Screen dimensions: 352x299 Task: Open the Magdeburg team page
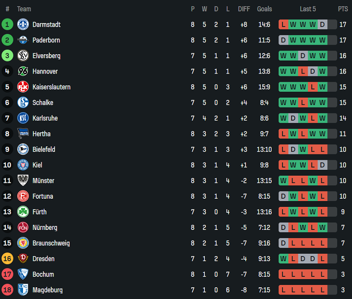click(47, 290)
